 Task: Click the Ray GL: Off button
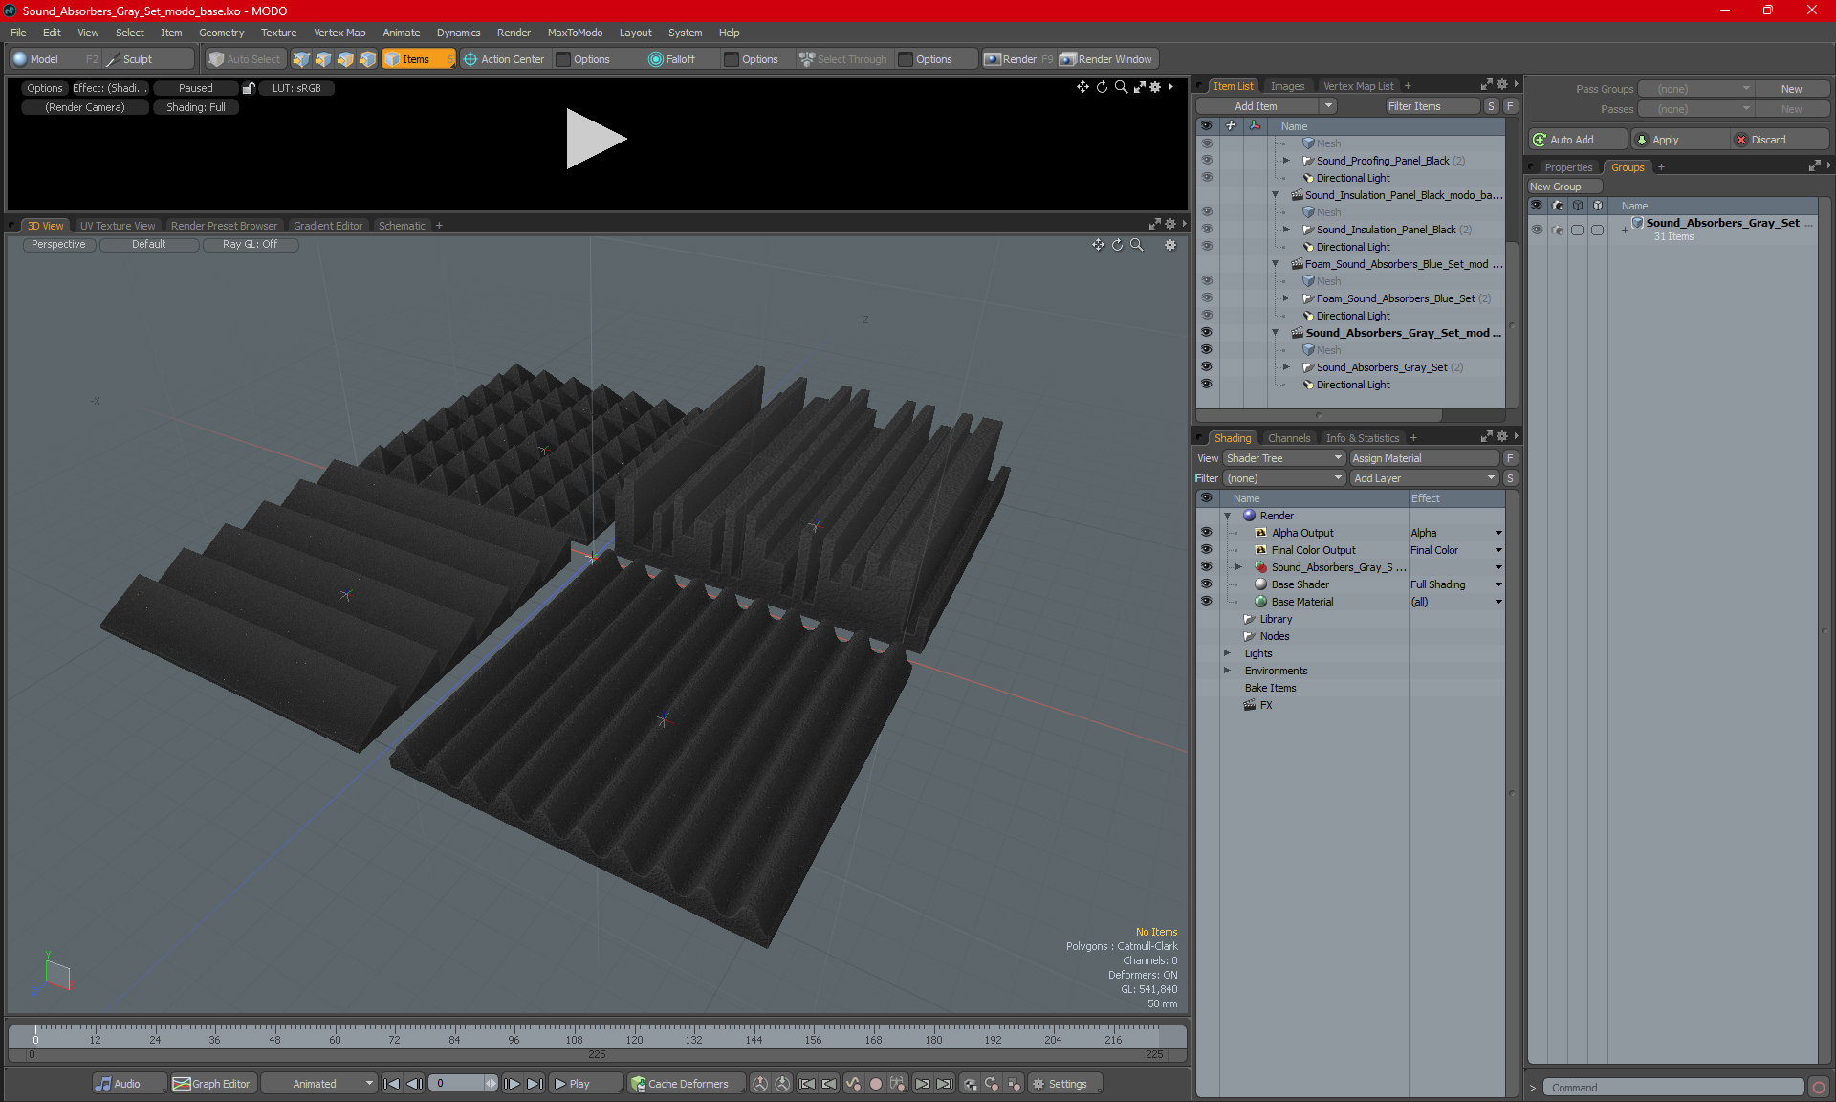(x=250, y=245)
